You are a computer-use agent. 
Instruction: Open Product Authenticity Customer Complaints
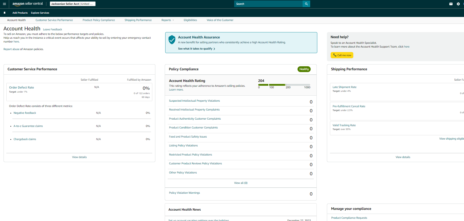pyautogui.click(x=195, y=119)
